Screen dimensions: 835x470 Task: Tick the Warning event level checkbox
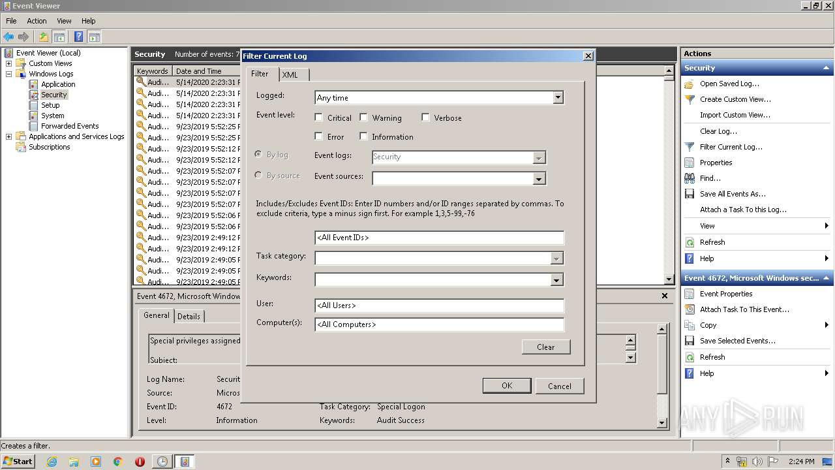[363, 117]
